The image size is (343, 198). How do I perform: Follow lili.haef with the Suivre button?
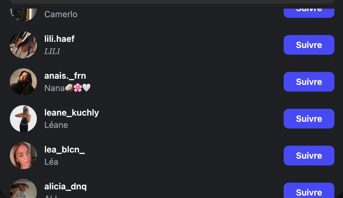[x=309, y=45]
